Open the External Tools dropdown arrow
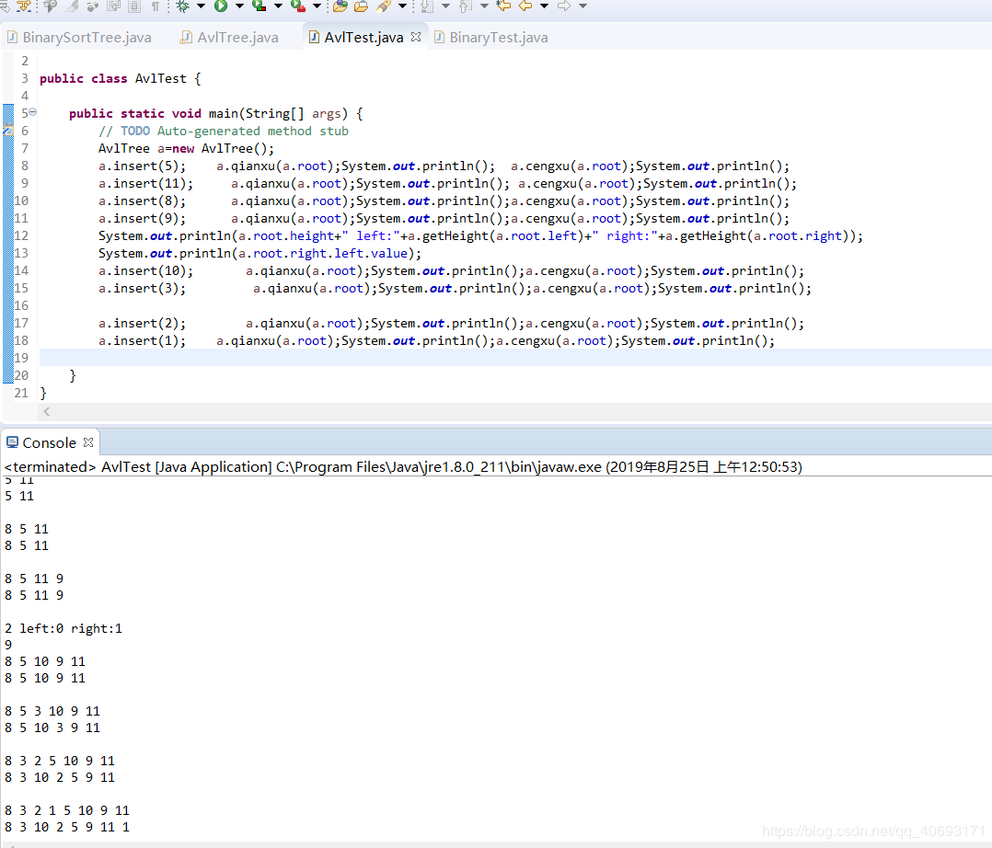This screenshot has width=992, height=848. click(x=317, y=6)
